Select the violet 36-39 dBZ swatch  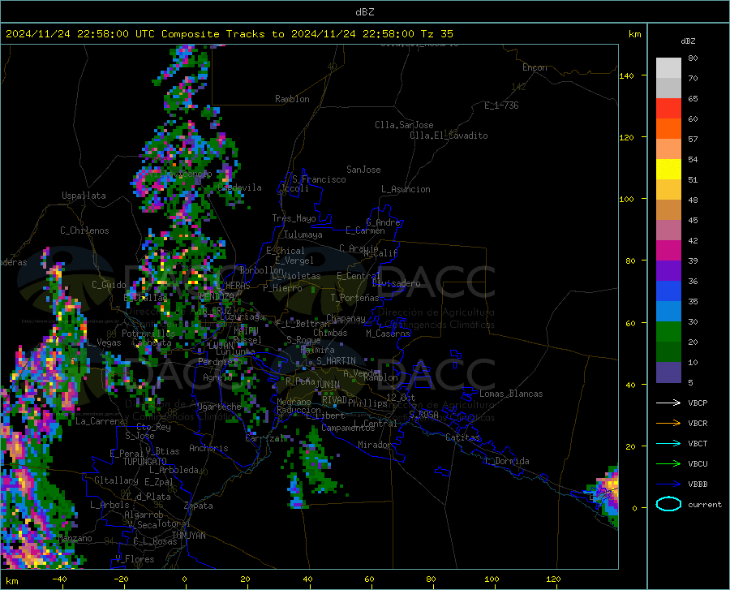[x=668, y=271]
